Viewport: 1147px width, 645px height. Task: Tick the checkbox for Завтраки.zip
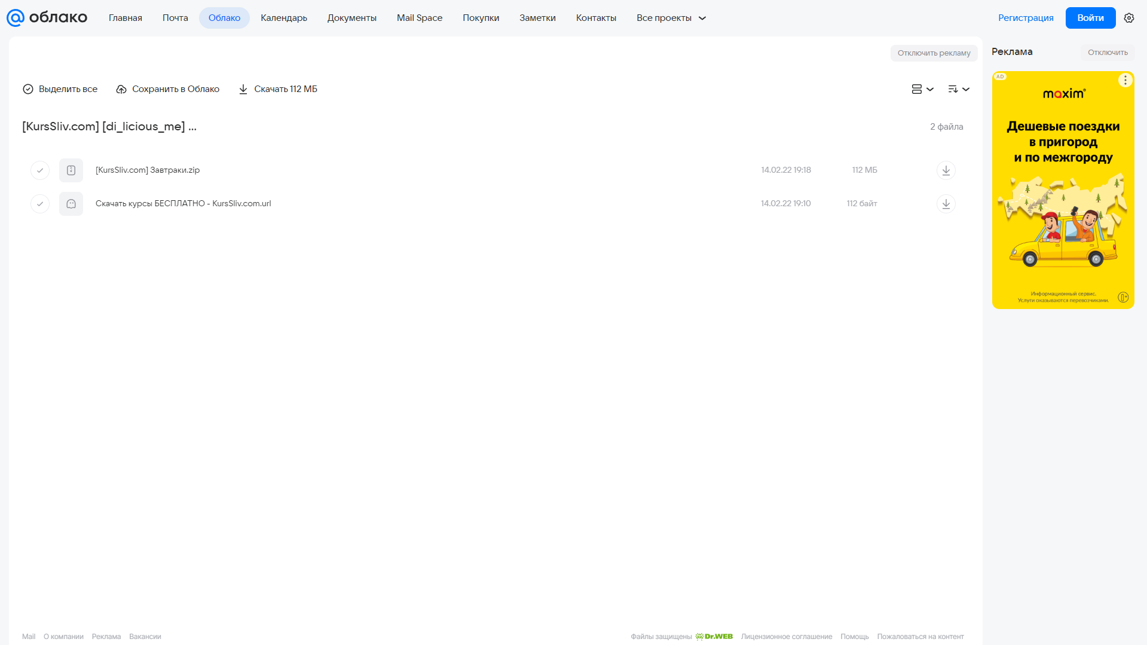(40, 170)
